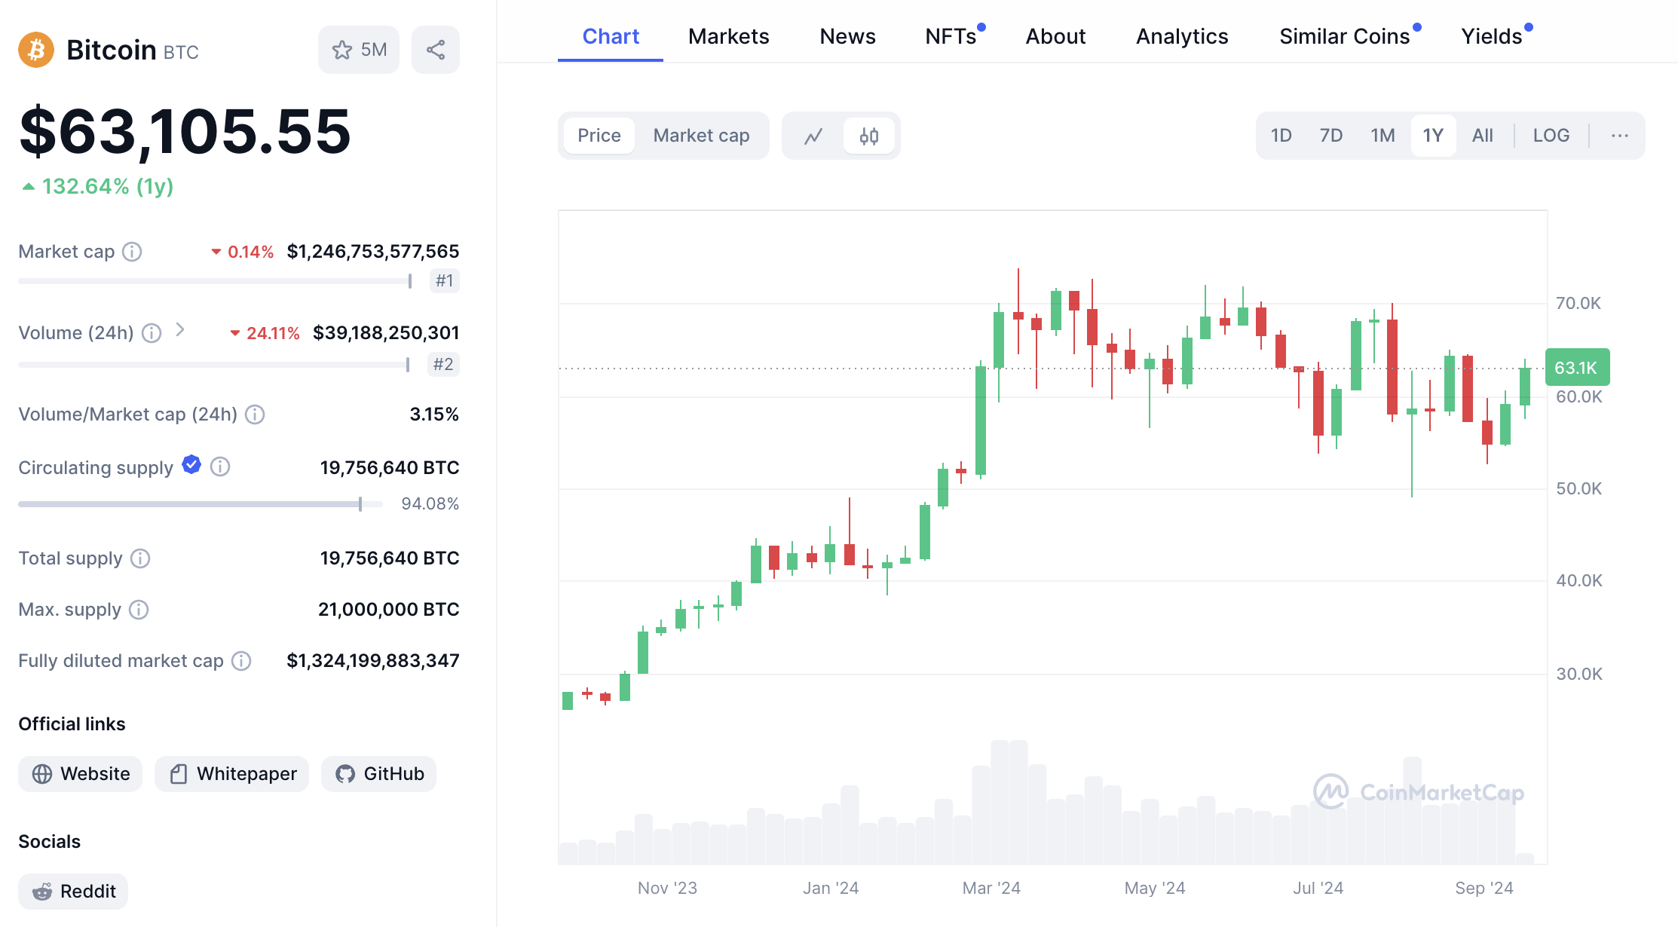Click the market cap rank progress bar
The width and height of the screenshot is (1678, 927).
point(215,281)
